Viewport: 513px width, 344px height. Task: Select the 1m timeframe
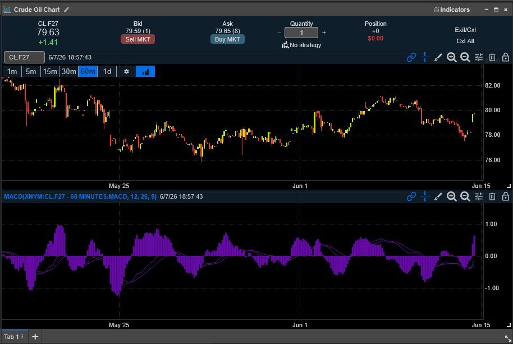[12, 72]
